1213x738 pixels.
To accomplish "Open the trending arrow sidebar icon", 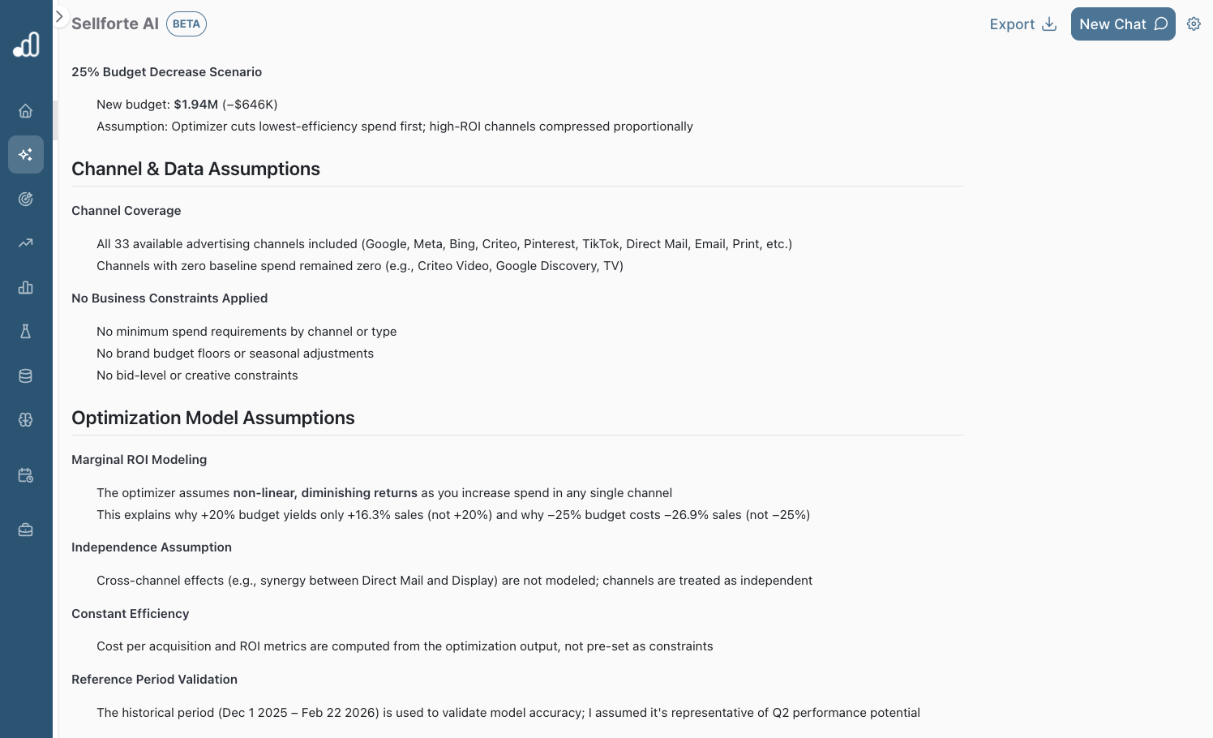I will pos(26,242).
